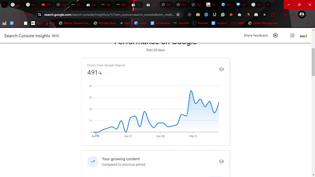The image size is (315, 177).
Task: Open the Google apps grid
Action: (x=292, y=36)
